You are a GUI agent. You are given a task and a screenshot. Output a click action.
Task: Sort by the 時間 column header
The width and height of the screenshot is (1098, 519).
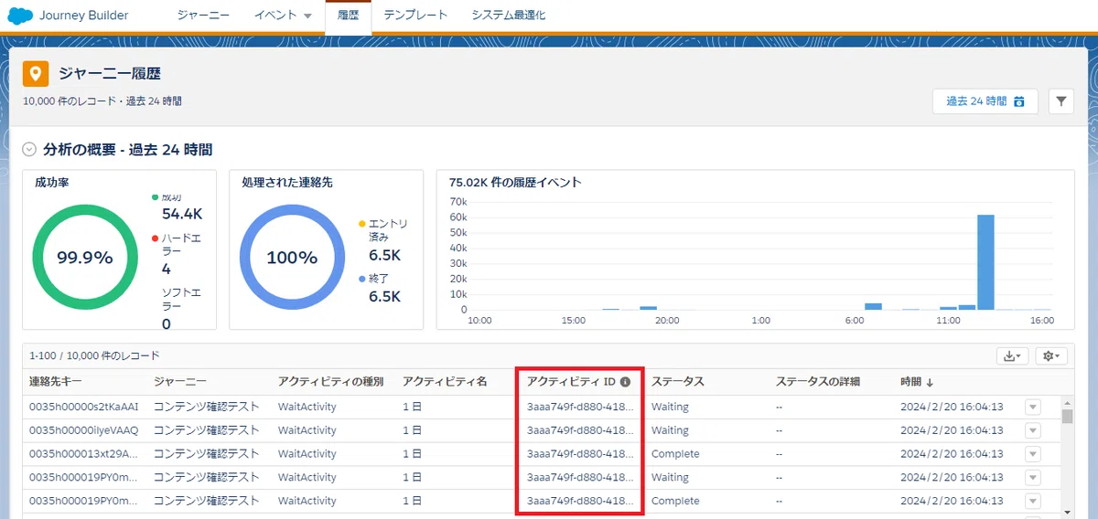911,382
